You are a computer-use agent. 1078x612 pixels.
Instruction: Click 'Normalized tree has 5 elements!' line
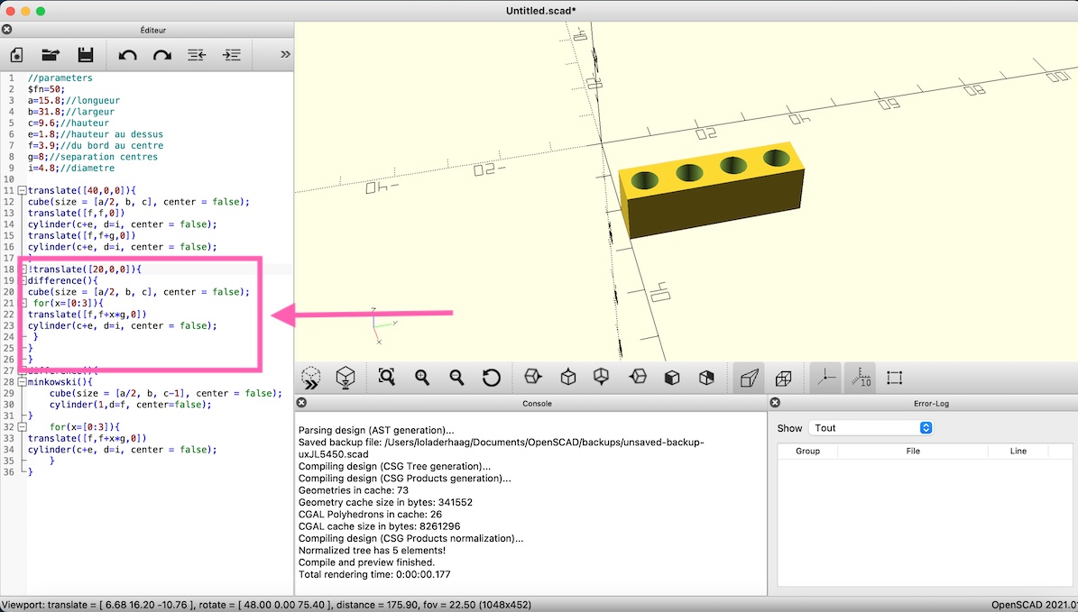372,550
